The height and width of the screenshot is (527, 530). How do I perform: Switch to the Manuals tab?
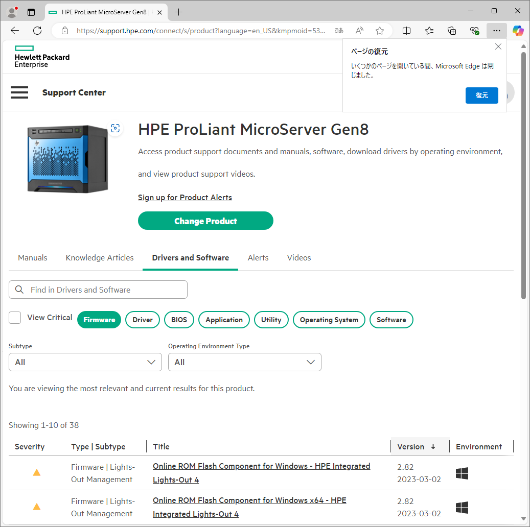coord(32,258)
